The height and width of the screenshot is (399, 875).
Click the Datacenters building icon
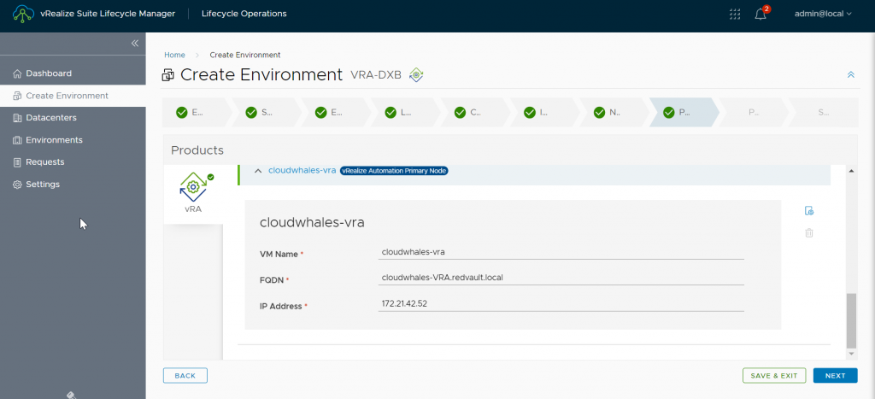[x=17, y=118]
